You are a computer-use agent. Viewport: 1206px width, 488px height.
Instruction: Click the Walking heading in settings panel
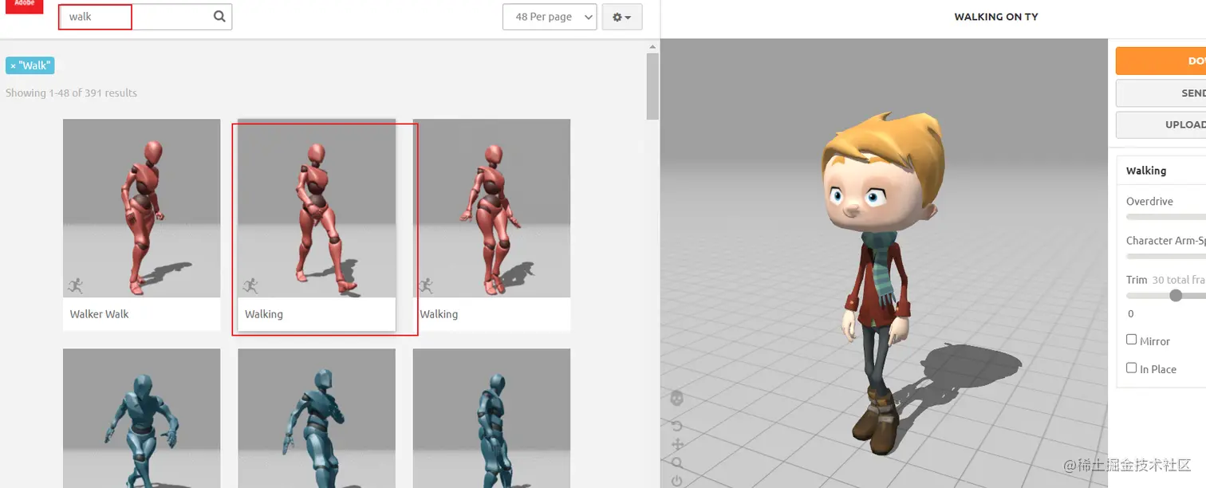(1146, 171)
